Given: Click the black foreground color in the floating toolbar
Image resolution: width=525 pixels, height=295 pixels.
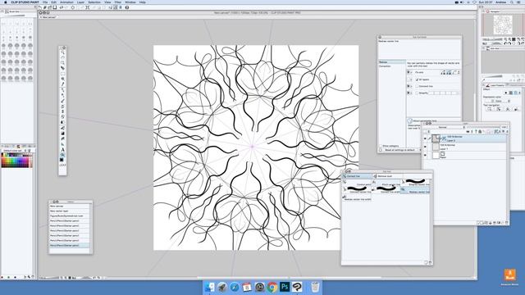Looking at the screenshot, I should [x=62, y=160].
